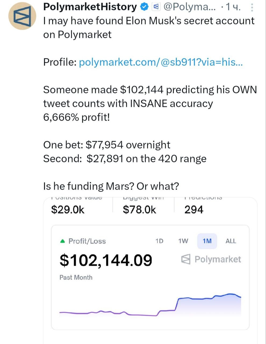266x344 pixels.
Task: Click the PolymarketHistory display name
Action: (x=90, y=7)
